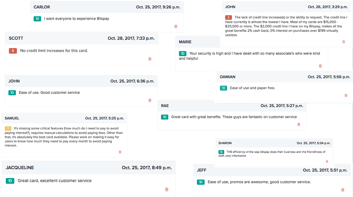Select the JACQUELINE reviewer name
Screen dimensions: 353x197
[x=20, y=168]
